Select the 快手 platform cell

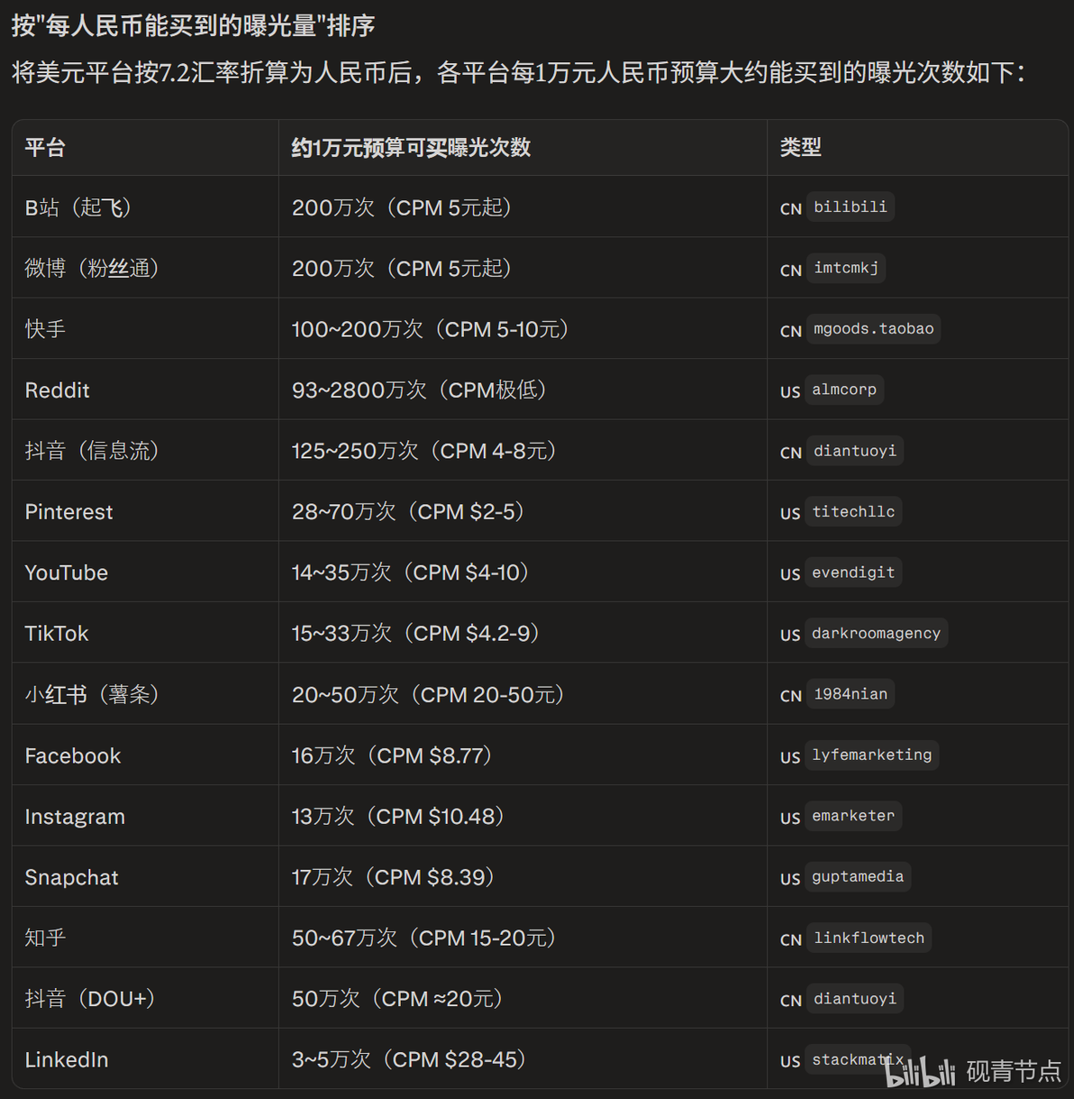(145, 329)
